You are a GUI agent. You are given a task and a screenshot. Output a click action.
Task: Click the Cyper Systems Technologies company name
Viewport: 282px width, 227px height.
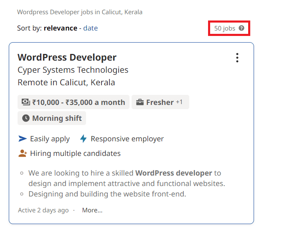point(73,70)
